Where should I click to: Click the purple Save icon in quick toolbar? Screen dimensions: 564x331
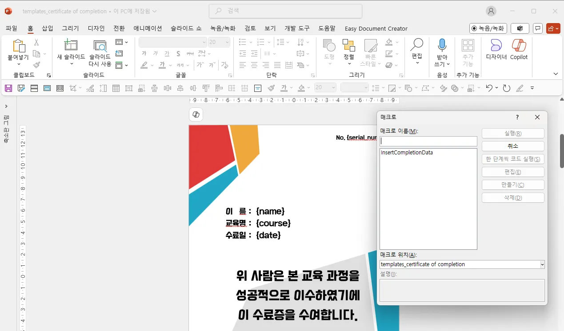(8, 88)
